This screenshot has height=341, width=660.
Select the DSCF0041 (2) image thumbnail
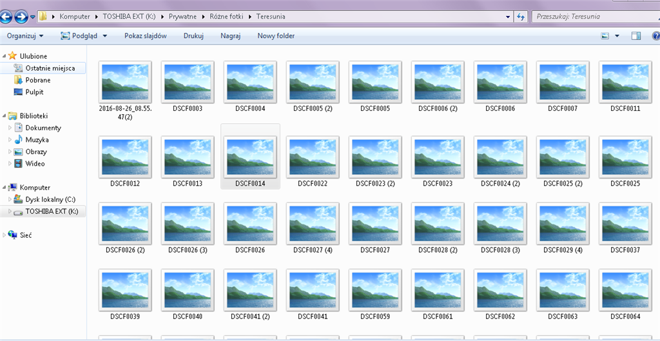(x=250, y=290)
